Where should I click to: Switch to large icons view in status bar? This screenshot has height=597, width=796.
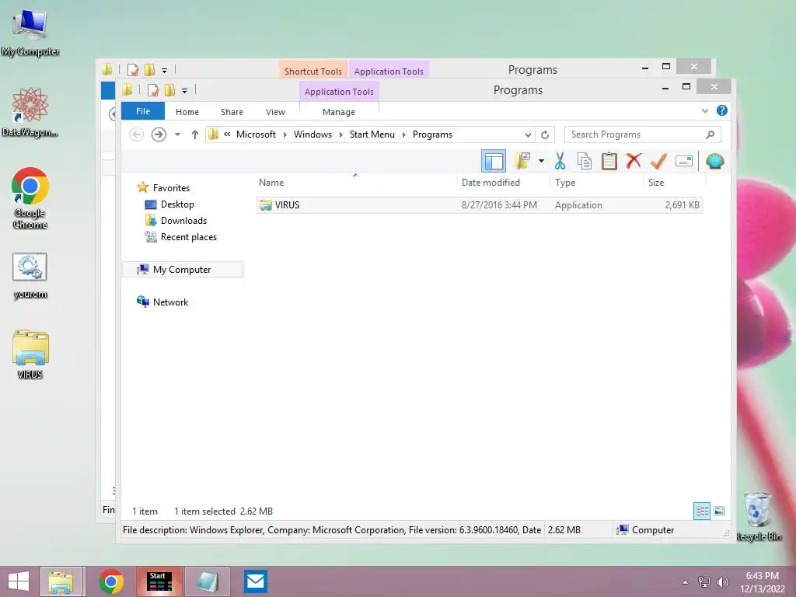[x=719, y=511]
